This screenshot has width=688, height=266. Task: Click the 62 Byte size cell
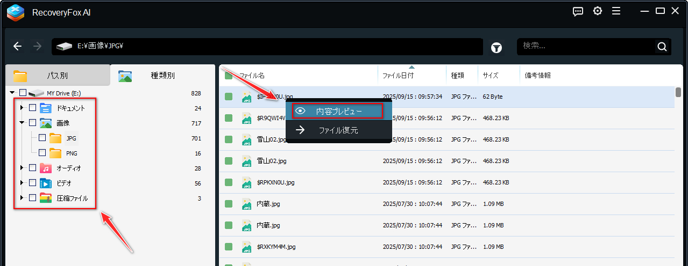(x=492, y=97)
